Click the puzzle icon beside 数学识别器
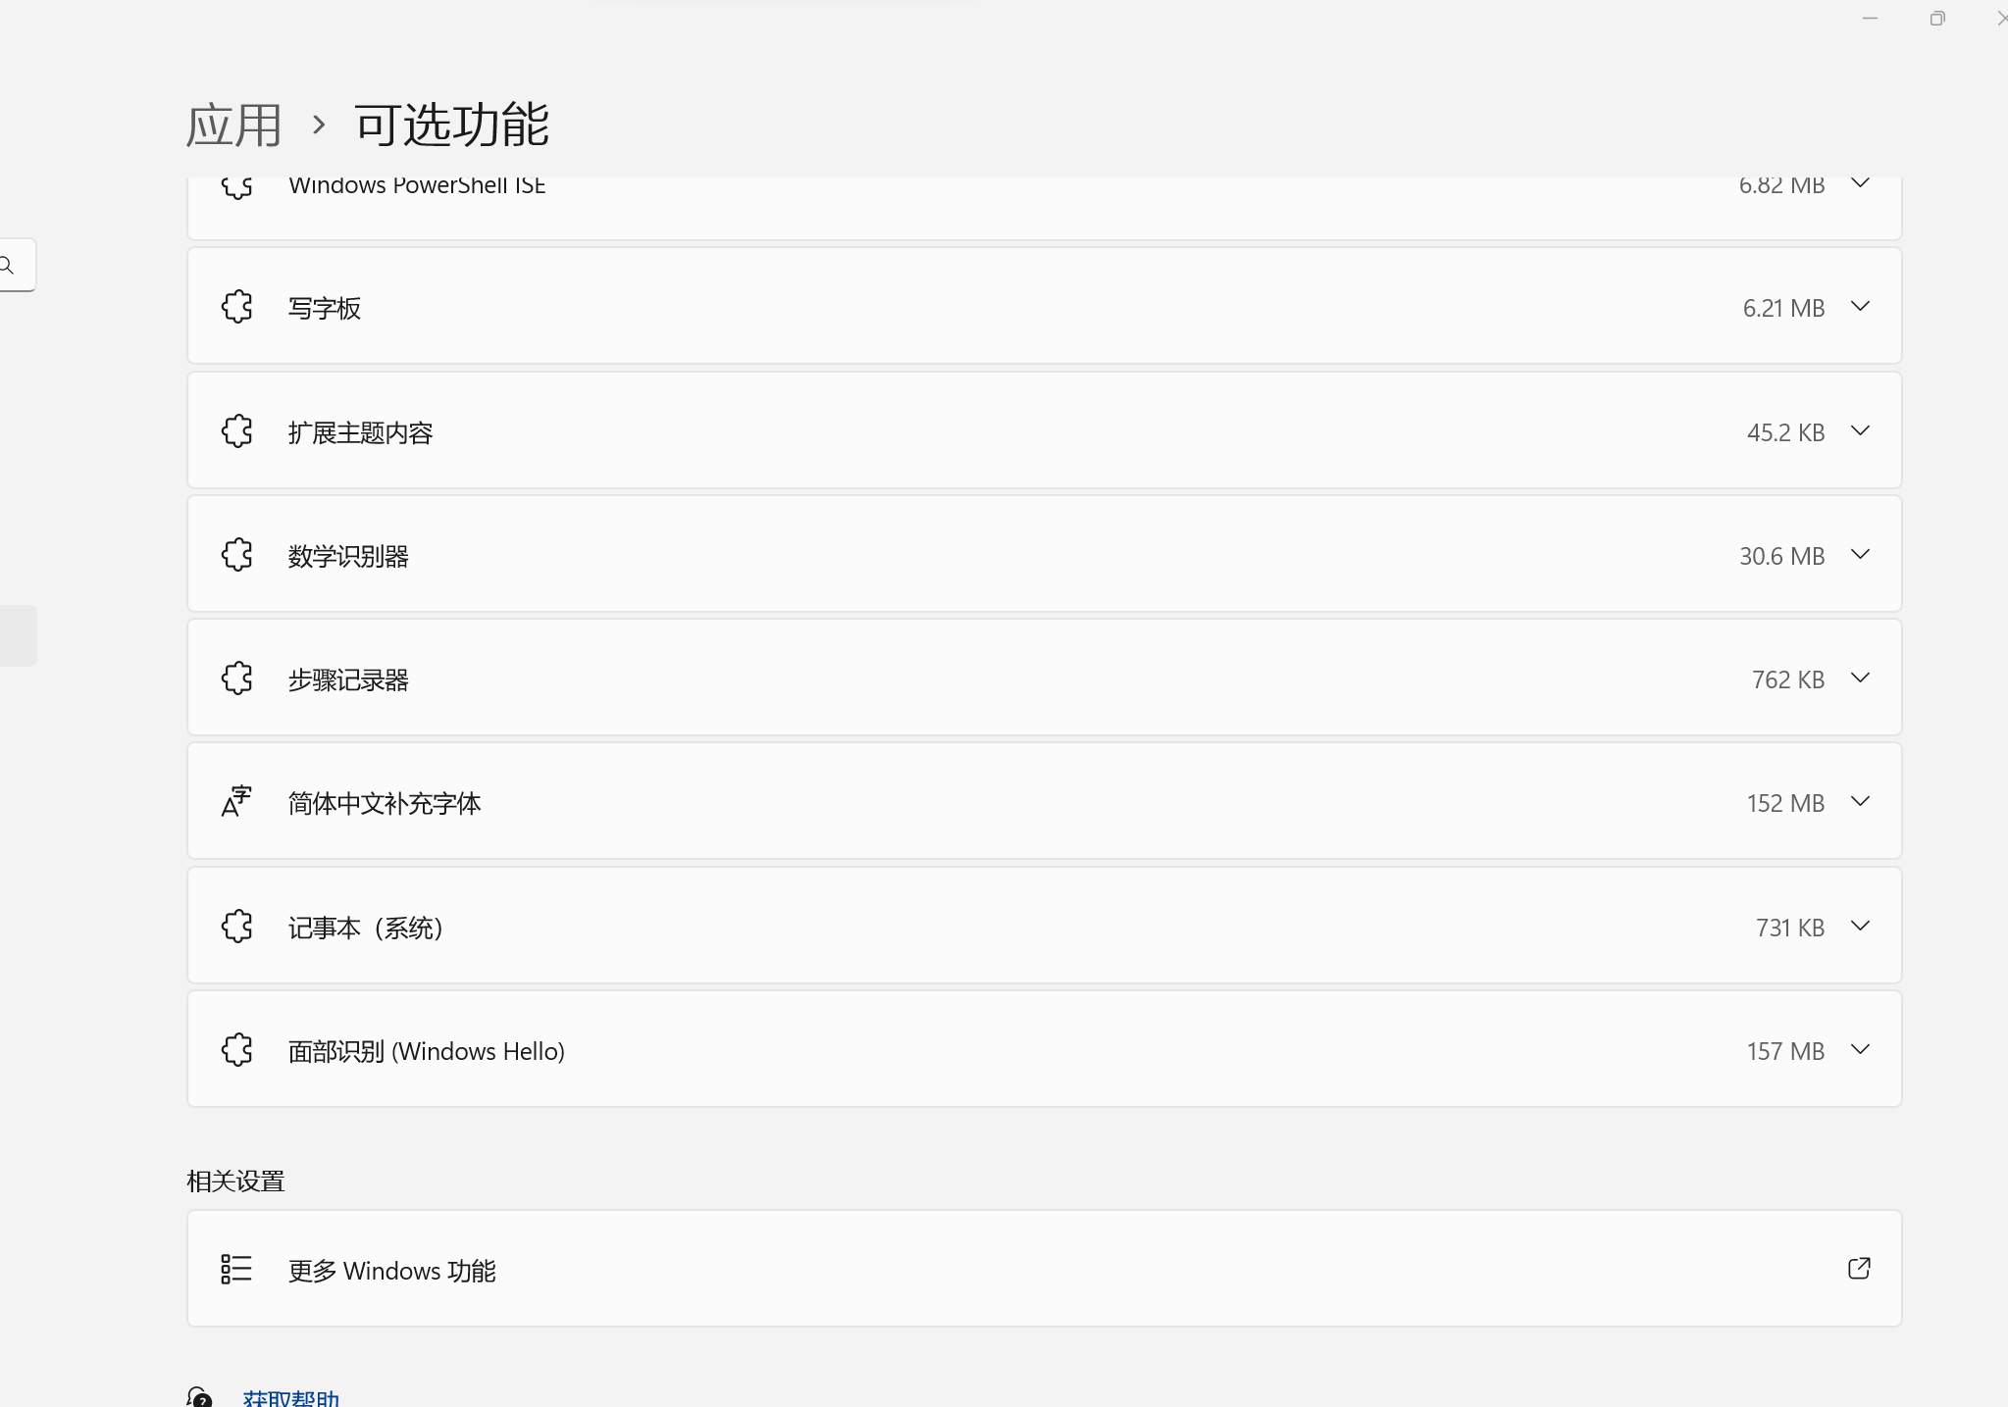Screen dimensions: 2008x1407 tap(237, 555)
